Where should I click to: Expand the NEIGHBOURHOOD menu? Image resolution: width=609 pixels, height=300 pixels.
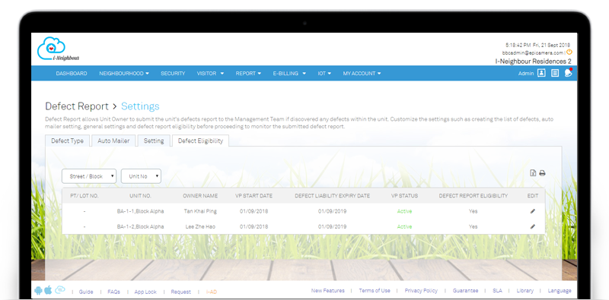coord(124,73)
